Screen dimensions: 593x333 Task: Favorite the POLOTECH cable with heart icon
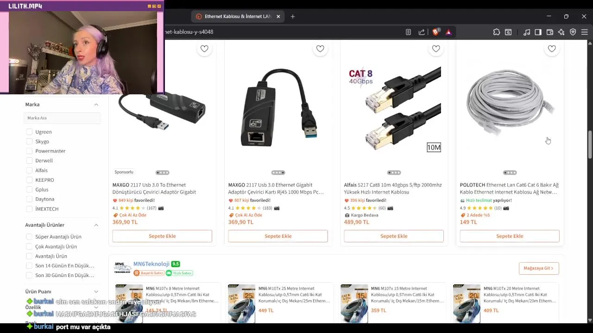click(552, 49)
